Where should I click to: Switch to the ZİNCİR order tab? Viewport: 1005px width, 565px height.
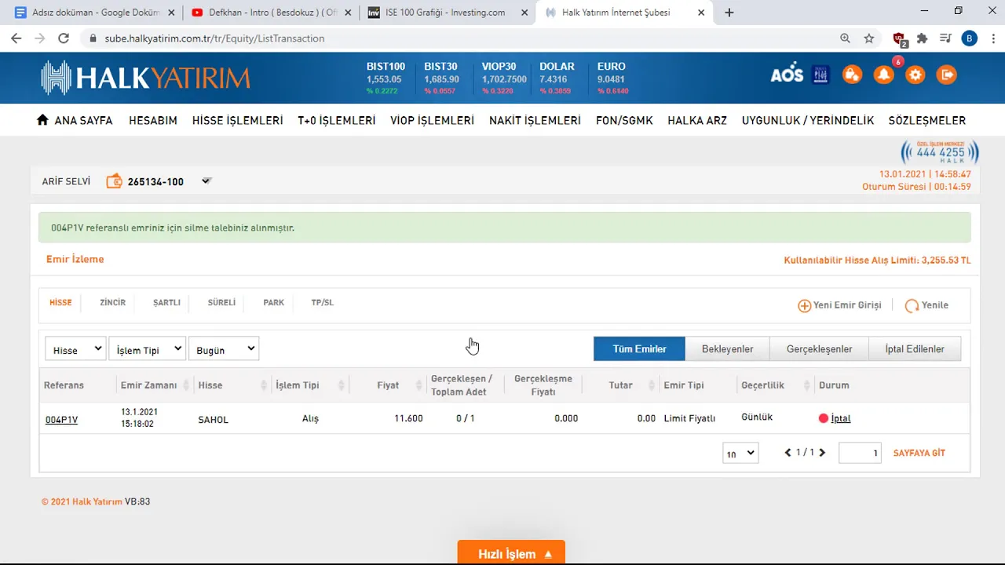(x=112, y=302)
